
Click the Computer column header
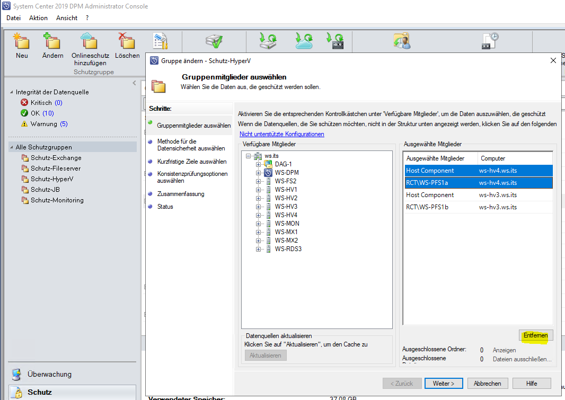click(x=515, y=158)
